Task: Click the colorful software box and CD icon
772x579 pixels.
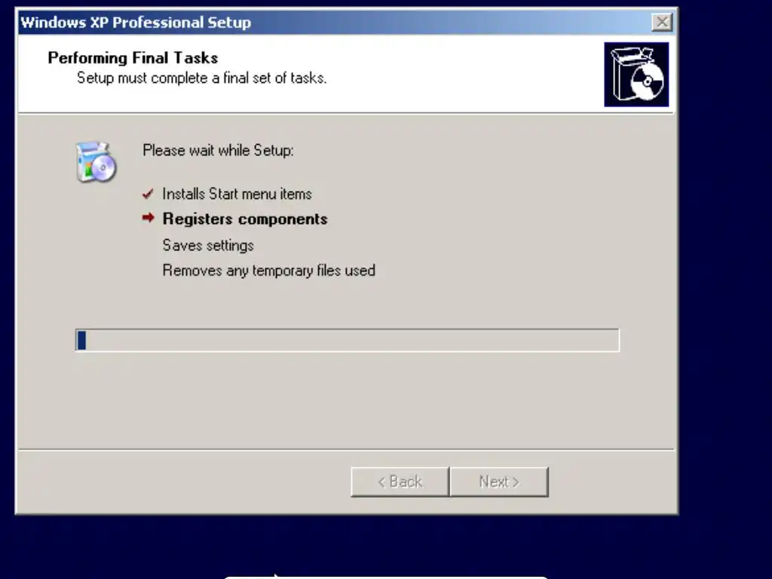Action: [x=96, y=162]
